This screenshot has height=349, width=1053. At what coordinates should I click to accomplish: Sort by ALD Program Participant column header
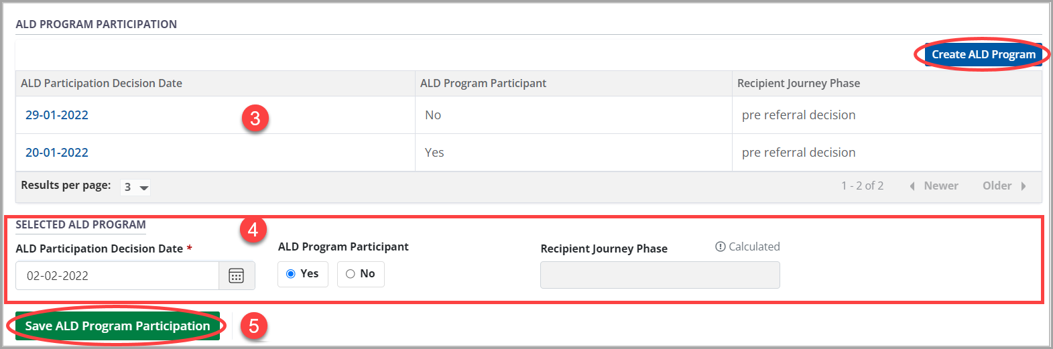click(x=483, y=83)
